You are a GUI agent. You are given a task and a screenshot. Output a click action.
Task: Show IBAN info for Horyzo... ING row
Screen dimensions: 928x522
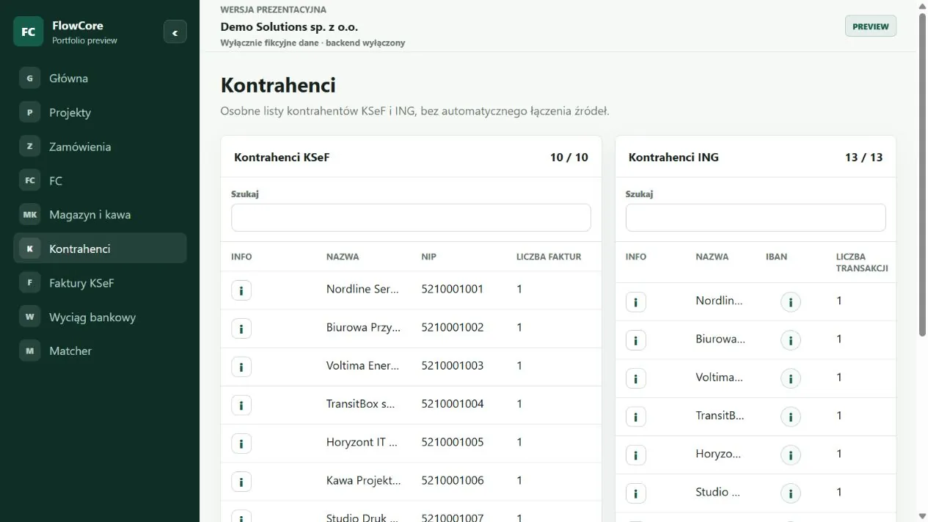(x=790, y=455)
